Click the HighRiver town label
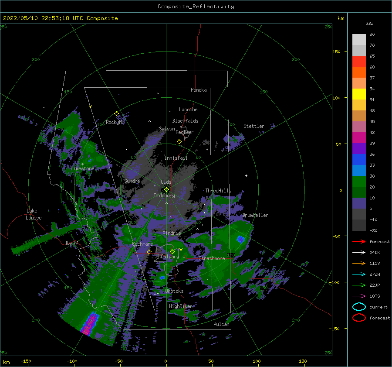The width and height of the screenshot is (392, 367). point(181,306)
